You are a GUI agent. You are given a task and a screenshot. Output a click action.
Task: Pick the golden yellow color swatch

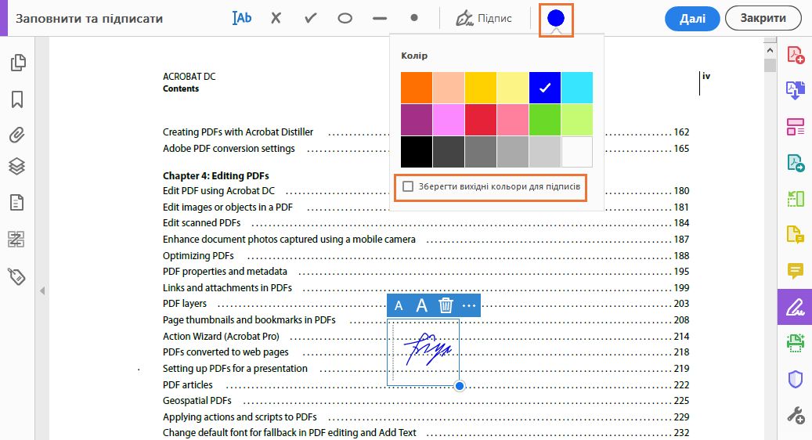coord(481,88)
